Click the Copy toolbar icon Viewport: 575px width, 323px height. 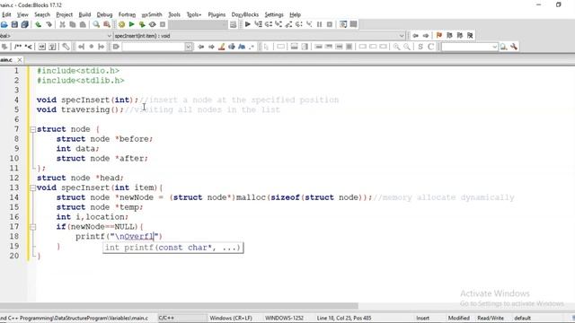[73, 24]
